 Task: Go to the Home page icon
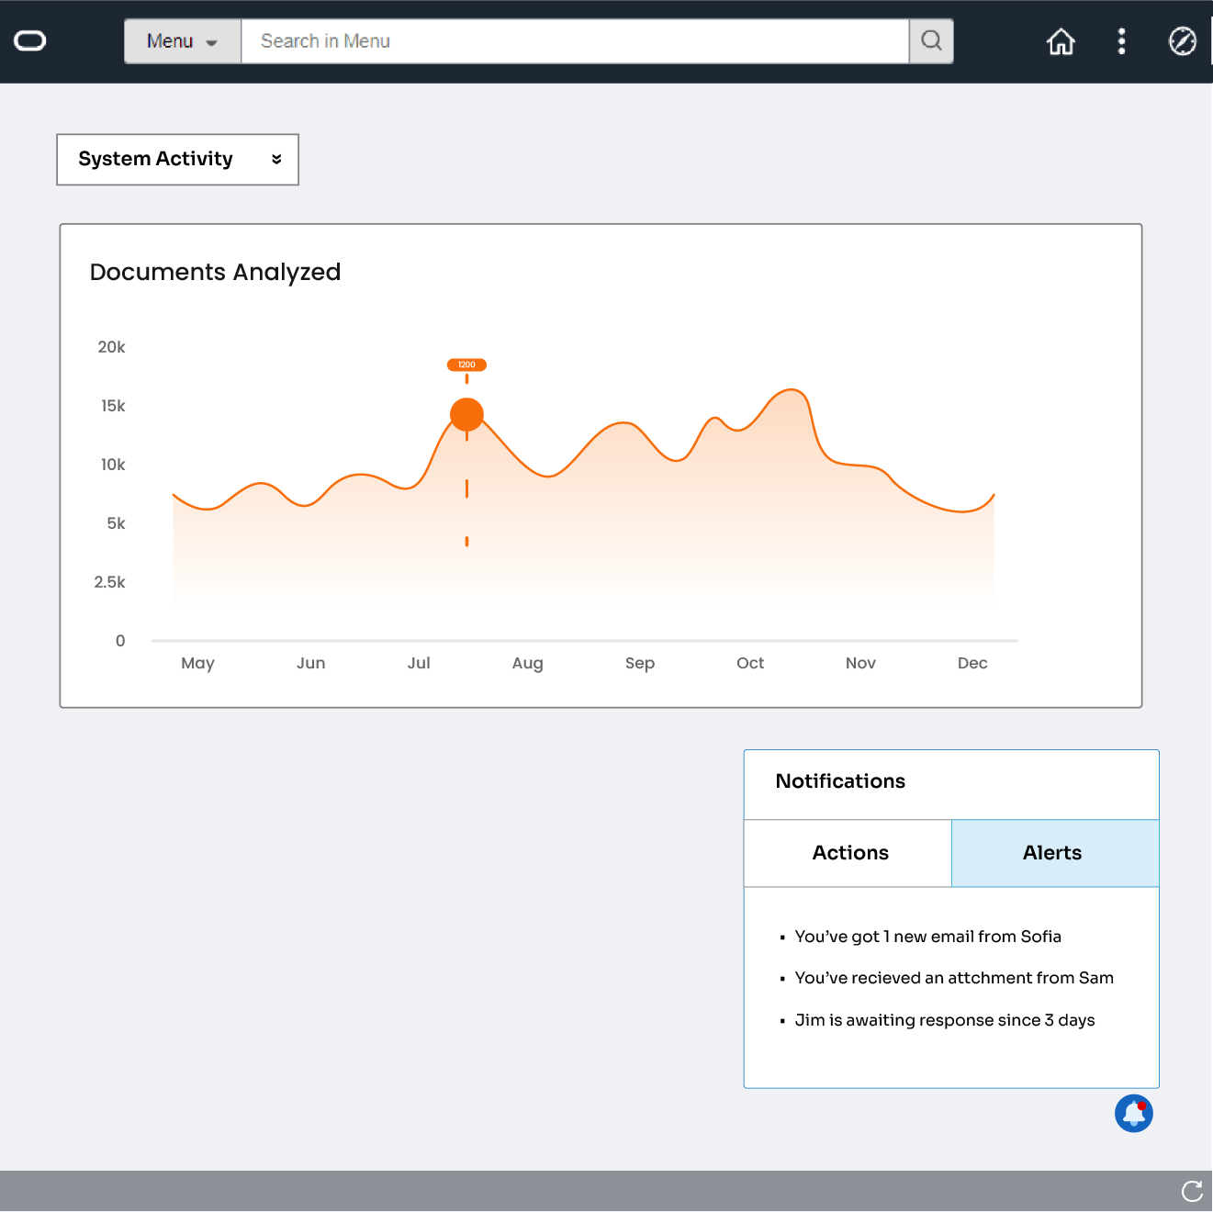1061,41
